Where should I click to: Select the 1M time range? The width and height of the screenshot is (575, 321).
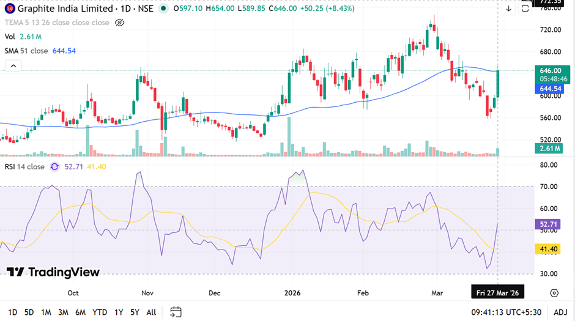pyautogui.click(x=46, y=312)
